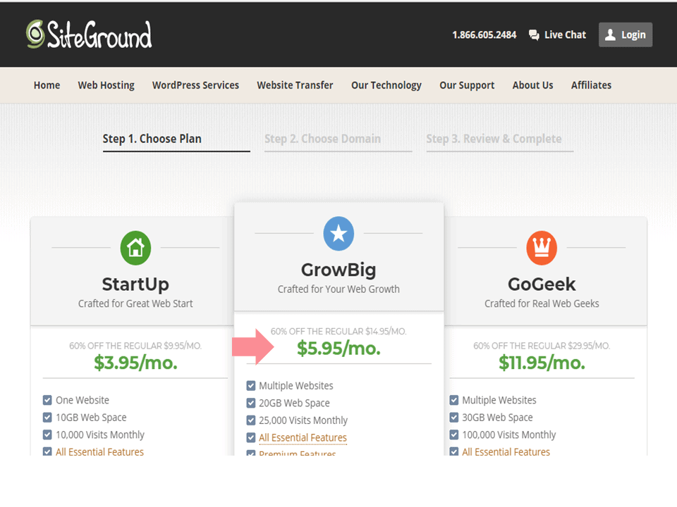The image size is (677, 507).
Task: Click the $3.95/mo. price
Action: (x=135, y=363)
